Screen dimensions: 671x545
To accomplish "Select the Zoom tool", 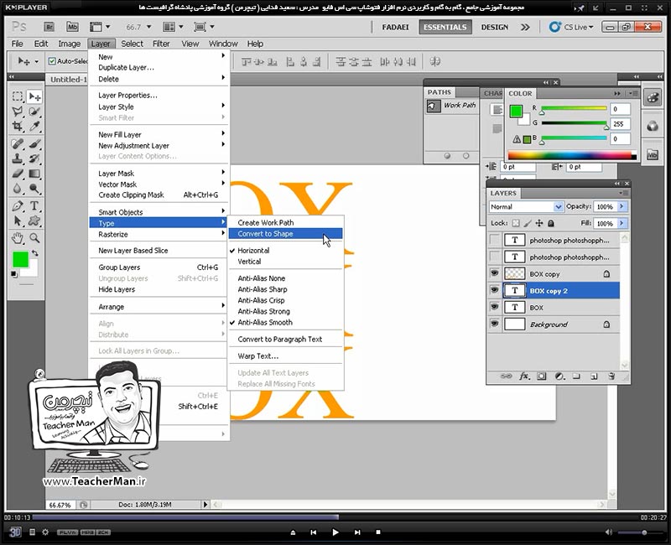I will tap(34, 238).
